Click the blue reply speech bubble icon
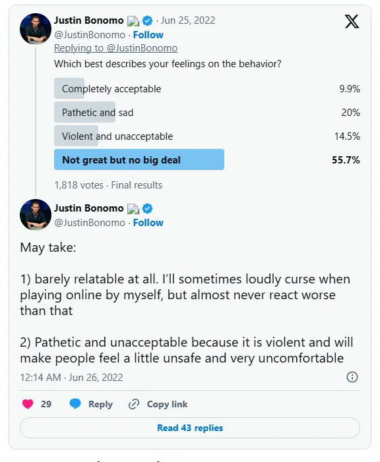 75,403
